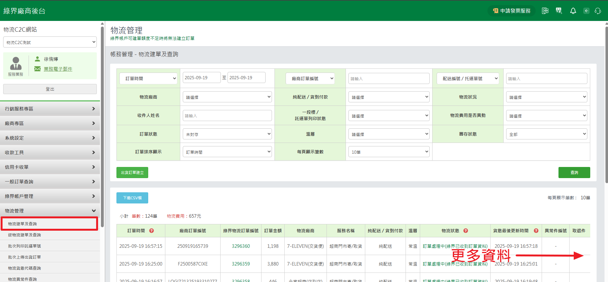The image size is (608, 282).
Task: Click help icon beside 物流狀態 column header
Action: click(x=466, y=231)
